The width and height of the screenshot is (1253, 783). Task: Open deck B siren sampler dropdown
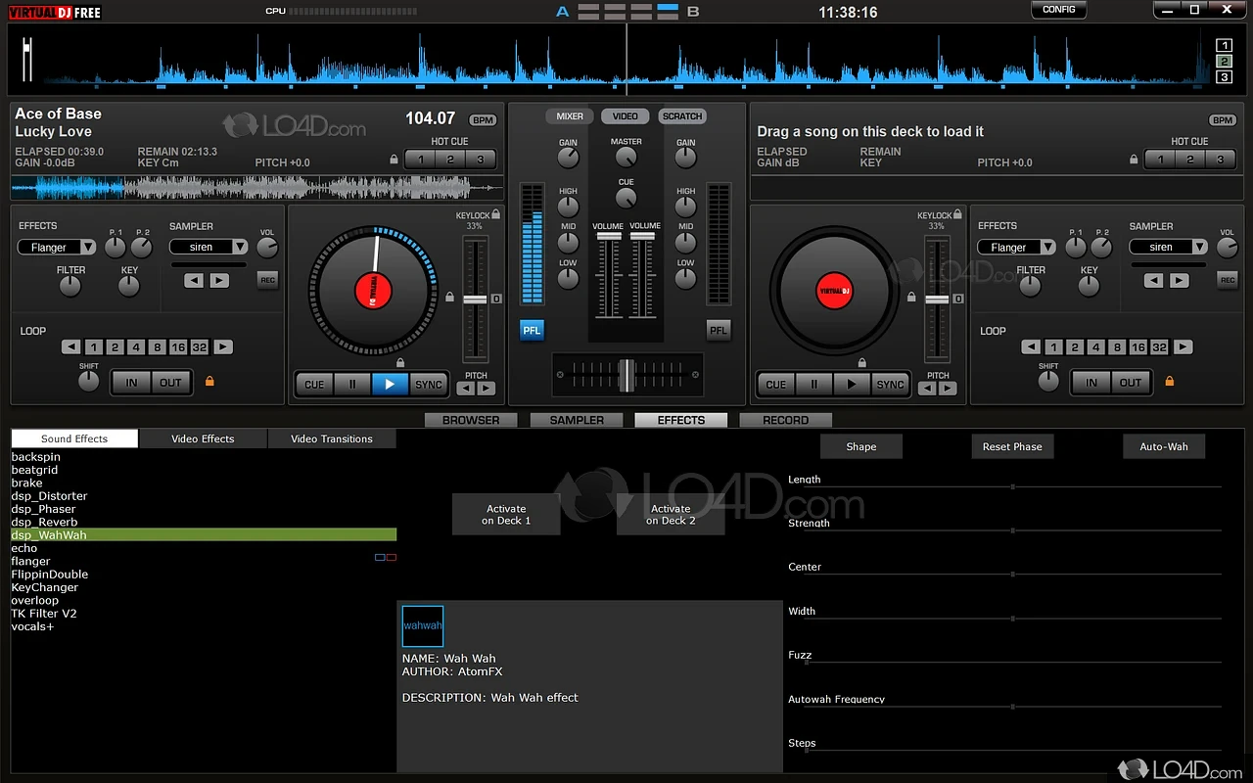coord(1169,248)
